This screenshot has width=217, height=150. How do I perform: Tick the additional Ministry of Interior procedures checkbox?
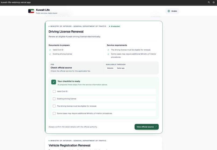54,113
